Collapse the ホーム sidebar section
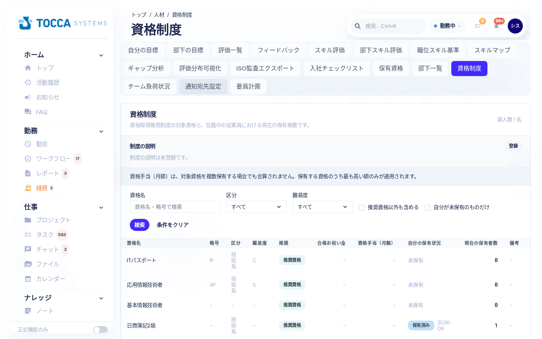 (101, 55)
